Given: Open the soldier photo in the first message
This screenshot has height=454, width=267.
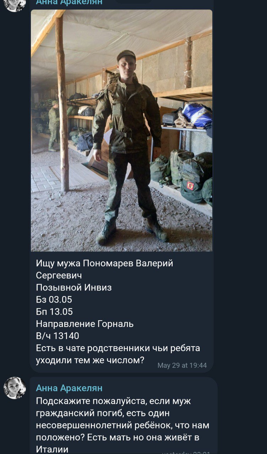Looking at the screenshot, I should pyautogui.click(x=121, y=131).
